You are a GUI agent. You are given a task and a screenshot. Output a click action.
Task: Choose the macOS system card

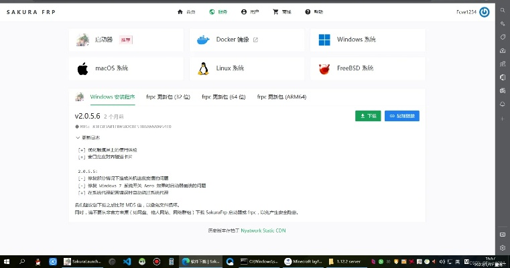(x=126, y=68)
